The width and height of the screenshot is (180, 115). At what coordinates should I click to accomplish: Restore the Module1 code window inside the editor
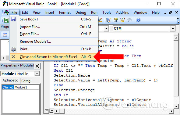pyautogui.click(x=171, y=13)
